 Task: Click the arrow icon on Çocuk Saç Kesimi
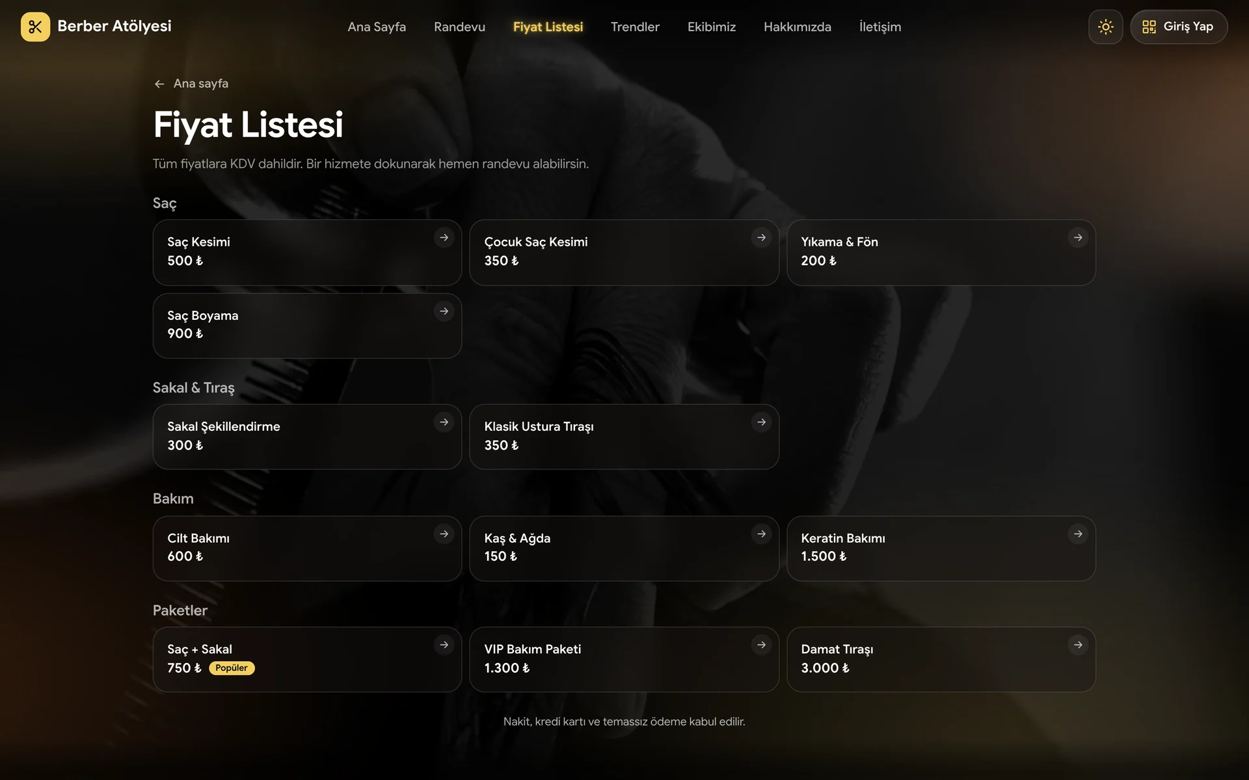click(x=761, y=238)
